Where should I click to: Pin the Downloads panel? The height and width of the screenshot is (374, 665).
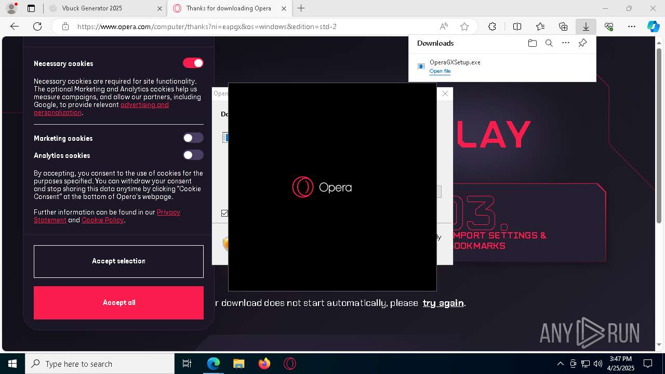(582, 43)
